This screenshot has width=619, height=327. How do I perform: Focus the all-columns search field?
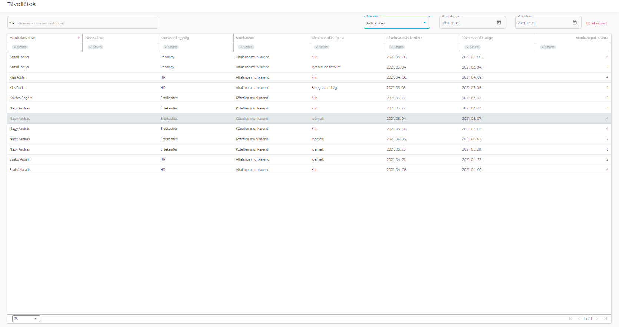83,22
